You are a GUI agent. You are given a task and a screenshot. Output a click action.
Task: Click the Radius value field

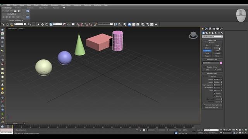[217, 80]
